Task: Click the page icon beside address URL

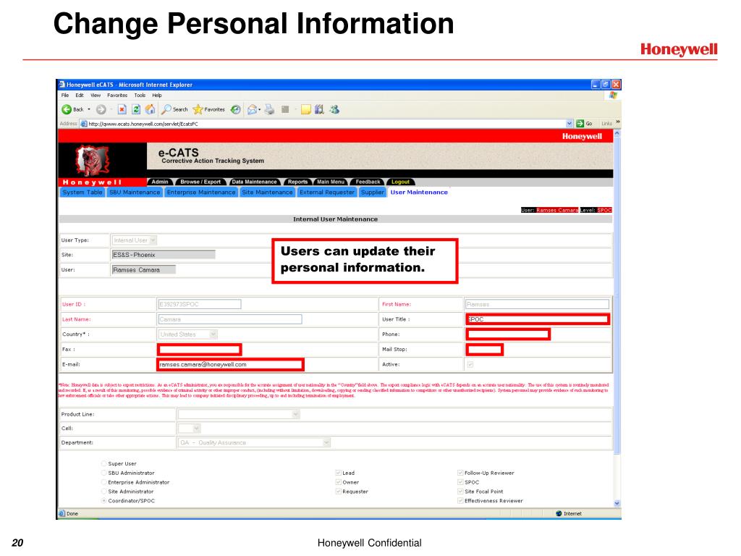Action: [84, 124]
